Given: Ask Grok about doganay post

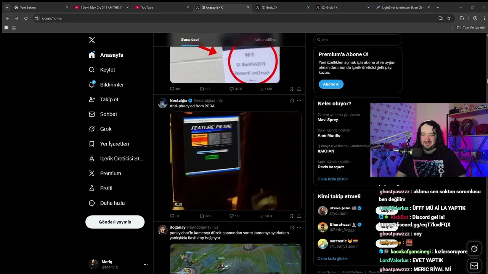Looking at the screenshot, I should click(x=292, y=227).
